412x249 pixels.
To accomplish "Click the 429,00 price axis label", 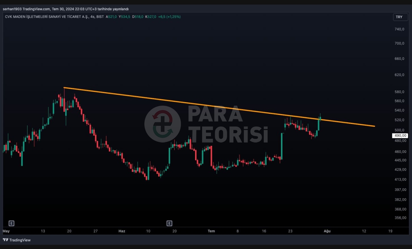I will click(x=400, y=170).
